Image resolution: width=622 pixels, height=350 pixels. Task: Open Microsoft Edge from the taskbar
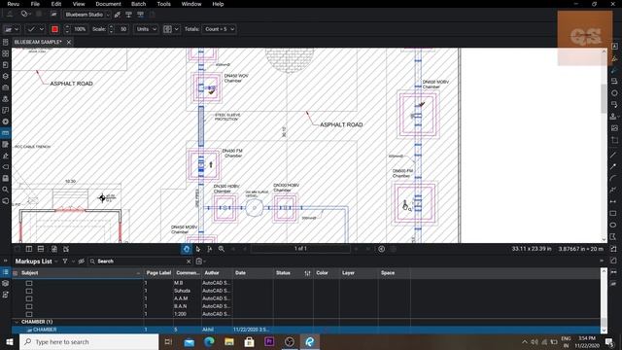point(210,342)
